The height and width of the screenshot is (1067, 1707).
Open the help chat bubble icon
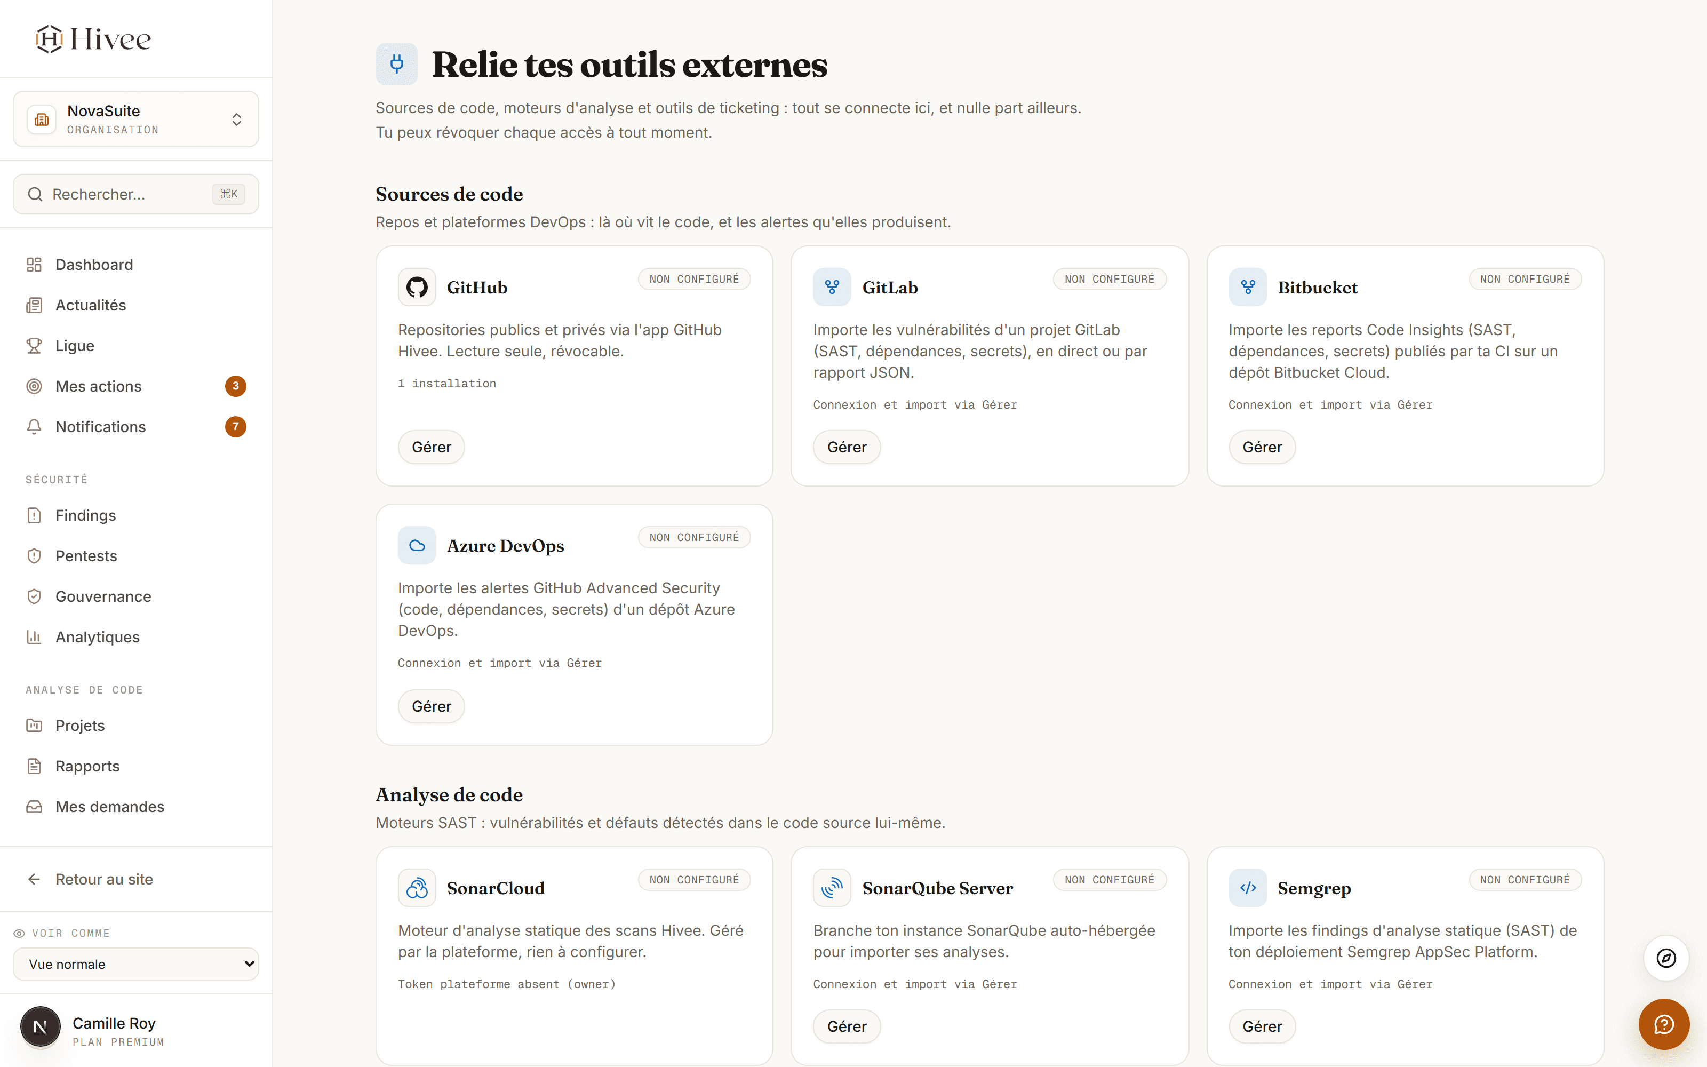1664,1024
